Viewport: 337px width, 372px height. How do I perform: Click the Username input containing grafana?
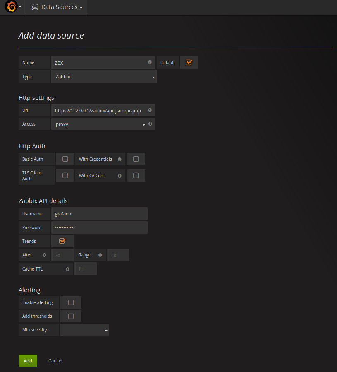tap(99, 213)
